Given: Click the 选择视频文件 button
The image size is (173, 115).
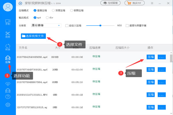Looking at the screenshot, I should coord(33,36).
